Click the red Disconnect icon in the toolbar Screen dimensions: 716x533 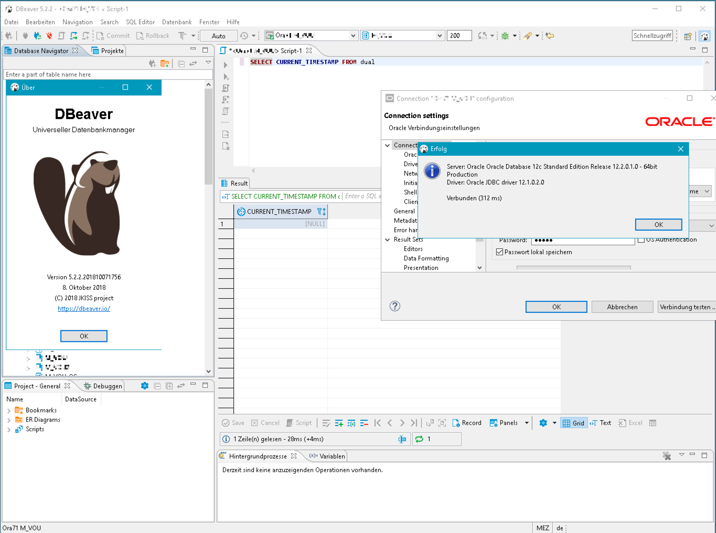point(49,36)
